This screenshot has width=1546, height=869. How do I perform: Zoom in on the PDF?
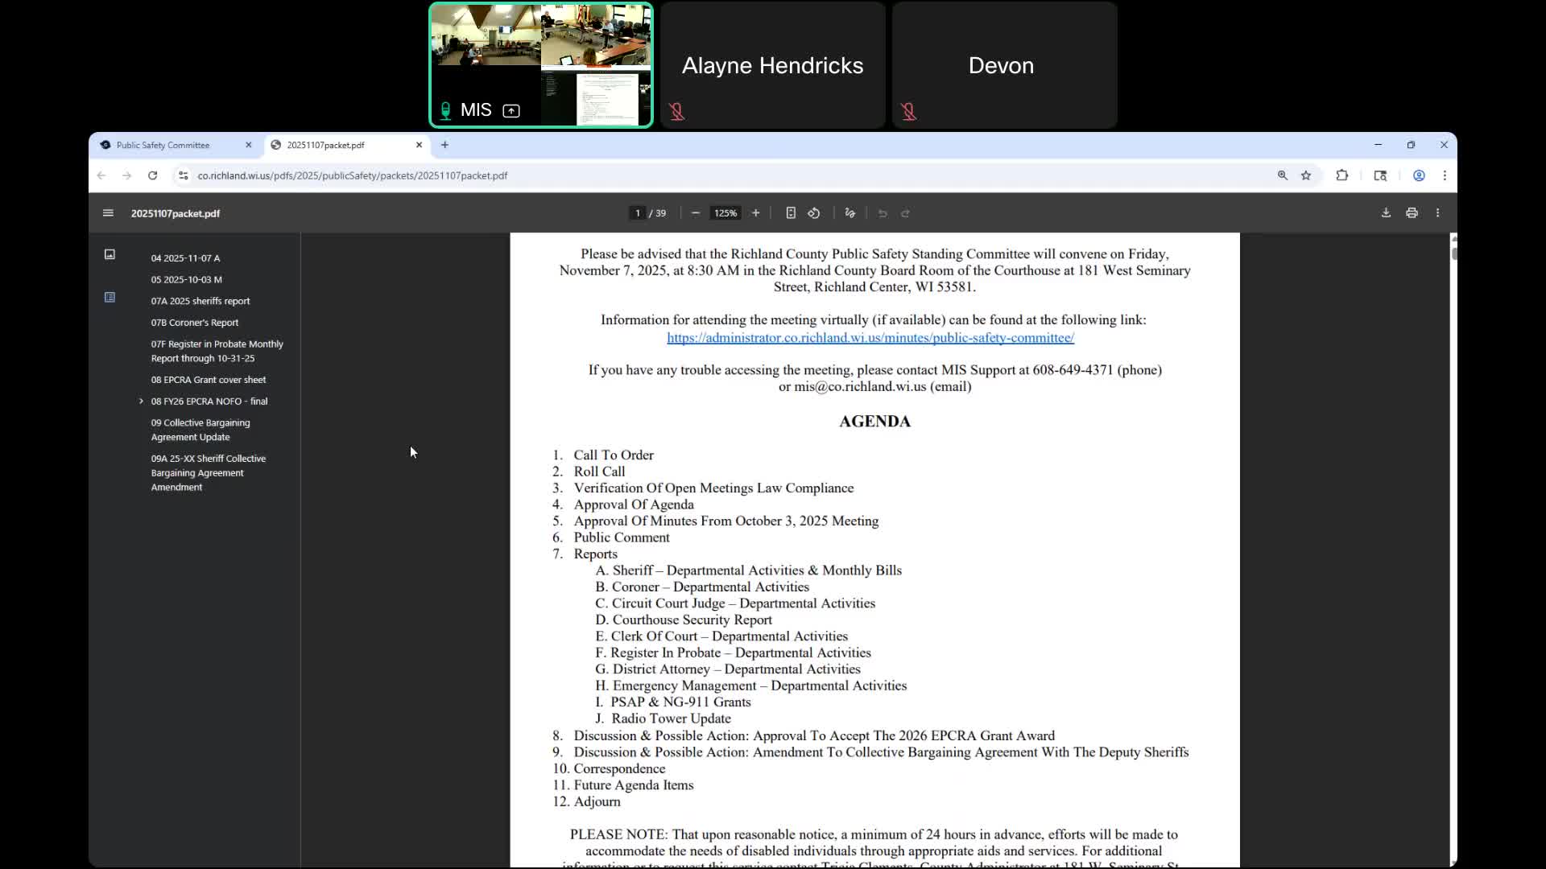(x=755, y=213)
